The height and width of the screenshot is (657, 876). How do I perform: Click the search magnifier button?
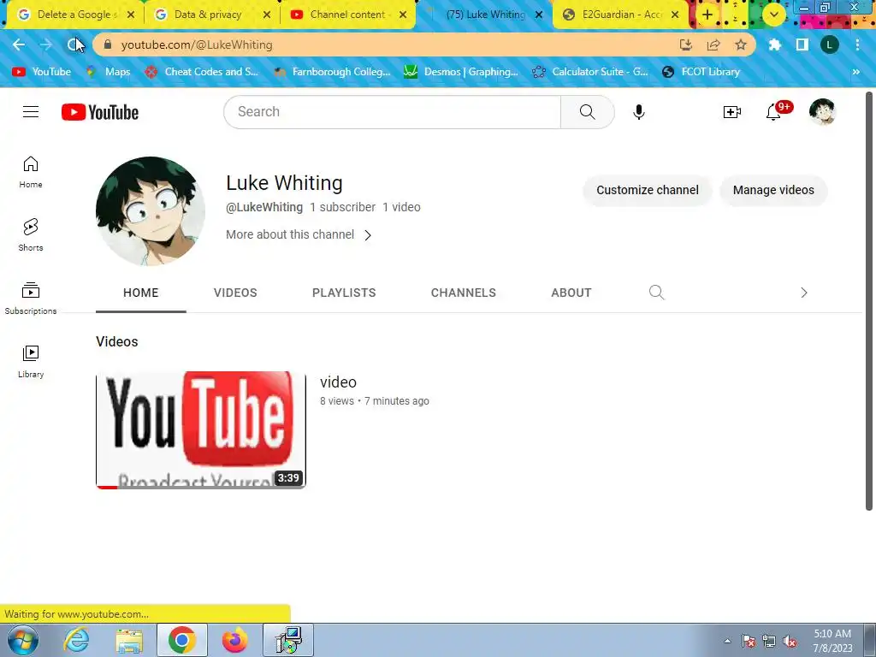point(587,112)
